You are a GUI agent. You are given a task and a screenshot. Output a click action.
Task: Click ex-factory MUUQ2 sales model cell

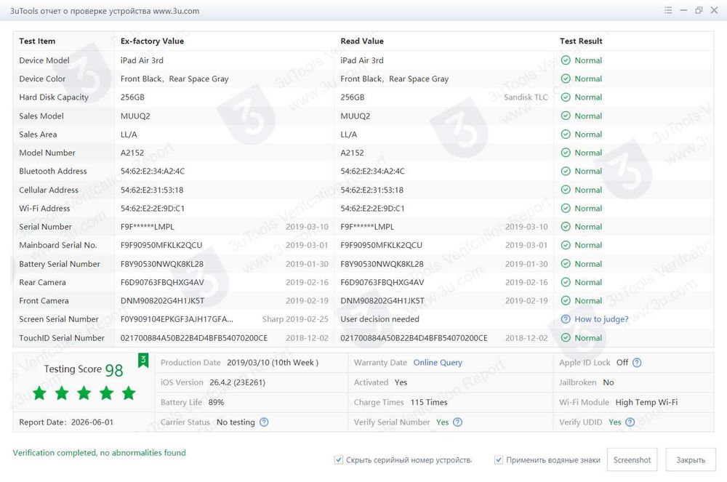pyautogui.click(x=135, y=116)
